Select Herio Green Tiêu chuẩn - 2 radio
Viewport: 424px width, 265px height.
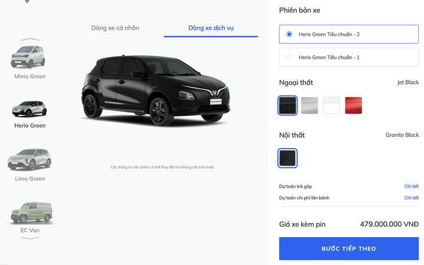click(289, 34)
